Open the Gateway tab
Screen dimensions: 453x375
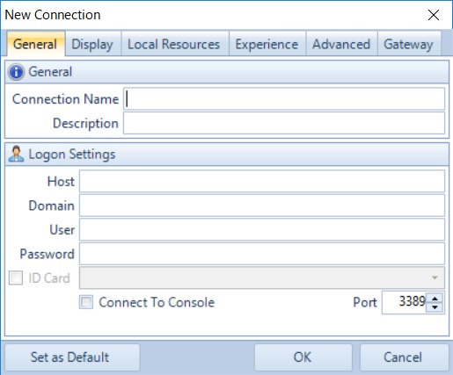pyautogui.click(x=409, y=44)
